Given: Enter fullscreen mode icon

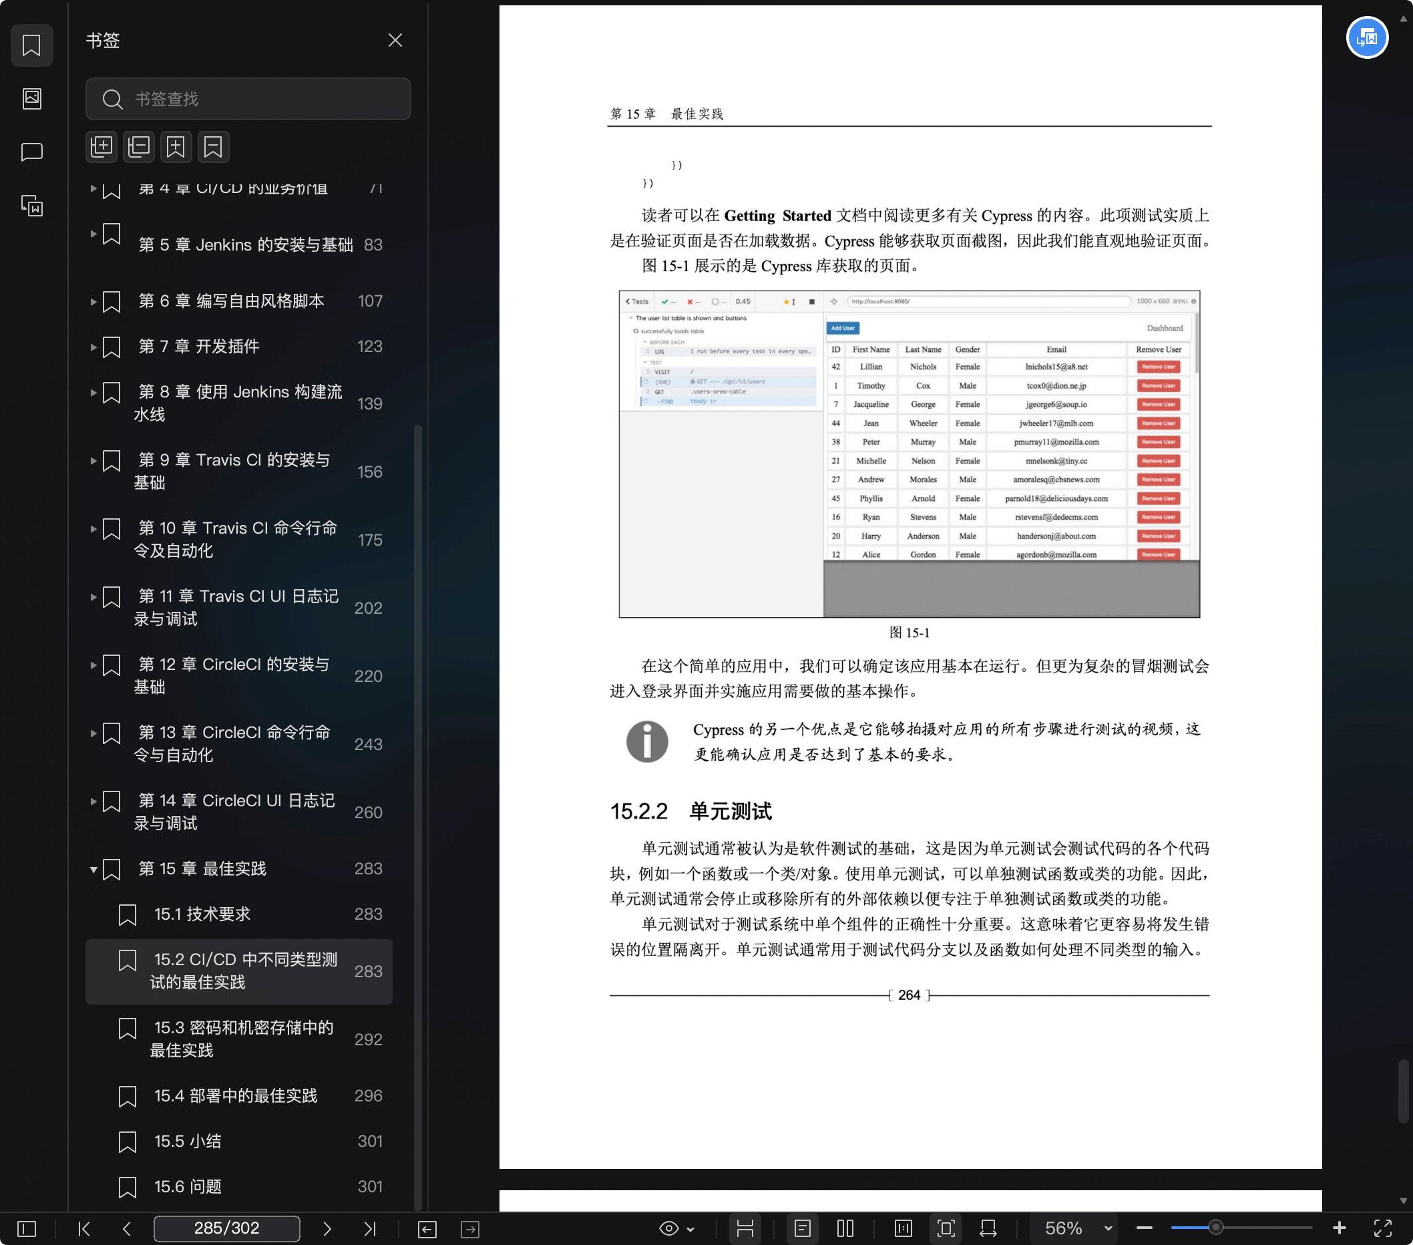Looking at the screenshot, I should point(1382,1228).
